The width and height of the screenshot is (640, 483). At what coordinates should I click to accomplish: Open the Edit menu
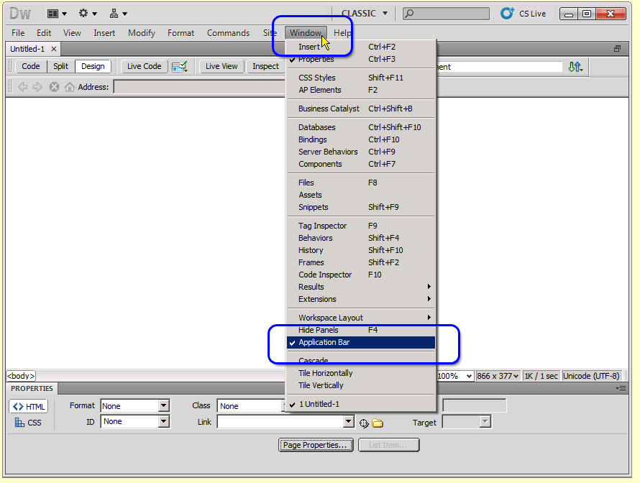pos(44,33)
